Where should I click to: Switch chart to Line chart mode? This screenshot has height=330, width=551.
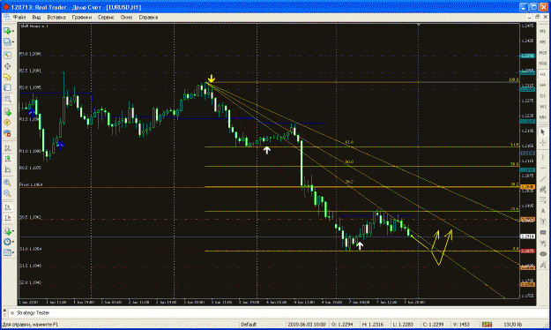(7, 169)
